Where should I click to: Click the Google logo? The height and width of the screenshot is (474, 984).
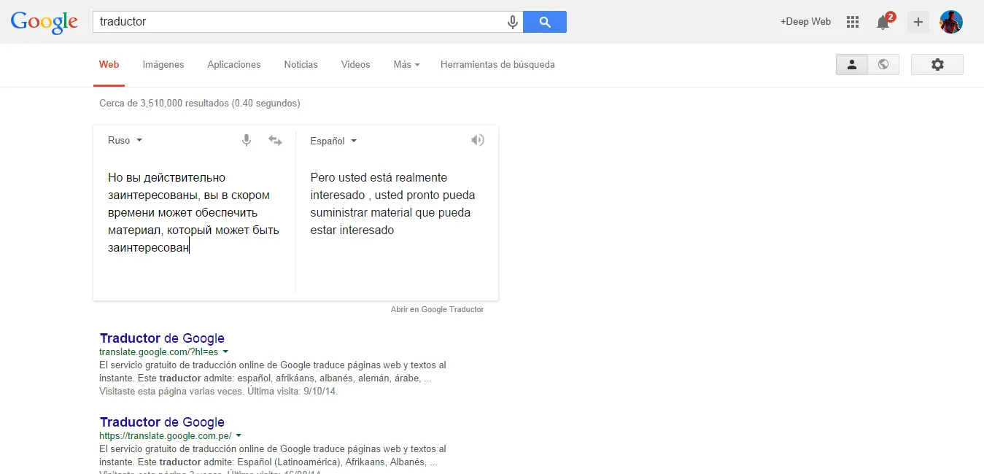point(44,22)
